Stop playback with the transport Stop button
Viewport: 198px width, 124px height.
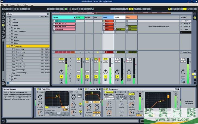[x=69, y=9]
